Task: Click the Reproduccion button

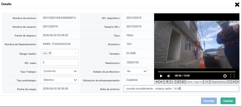Action: coord(219,82)
